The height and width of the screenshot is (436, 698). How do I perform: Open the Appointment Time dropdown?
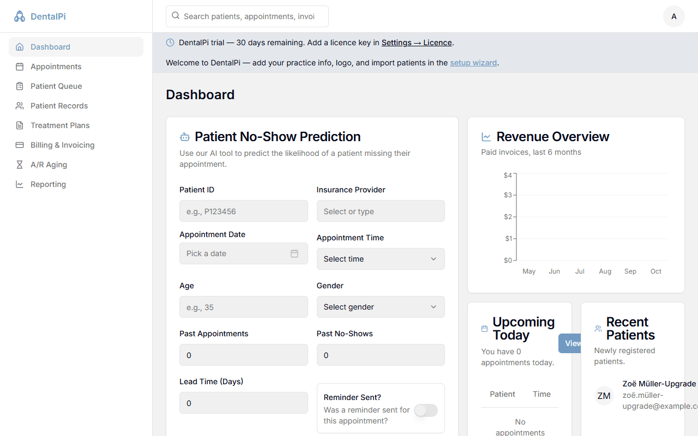pos(381,259)
